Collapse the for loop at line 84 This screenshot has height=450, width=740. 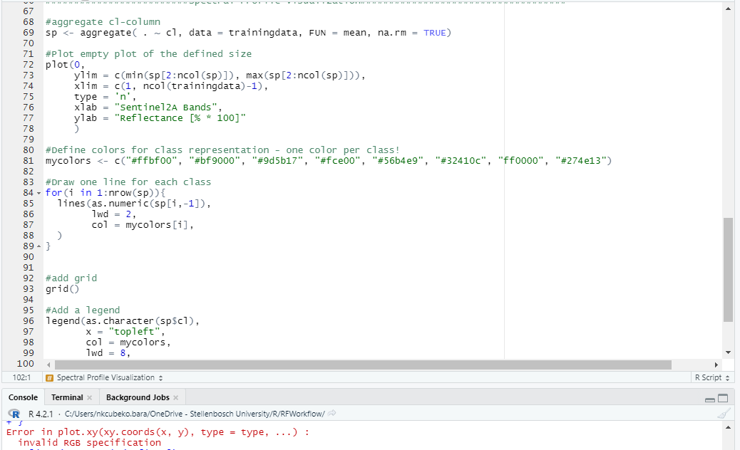tap(39, 192)
